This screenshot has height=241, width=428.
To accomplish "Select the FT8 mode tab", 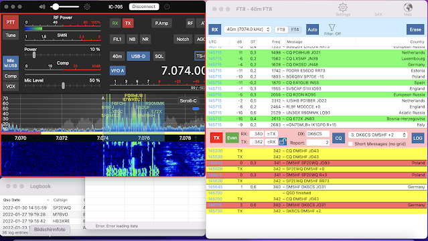I will pyautogui.click(x=281, y=29).
